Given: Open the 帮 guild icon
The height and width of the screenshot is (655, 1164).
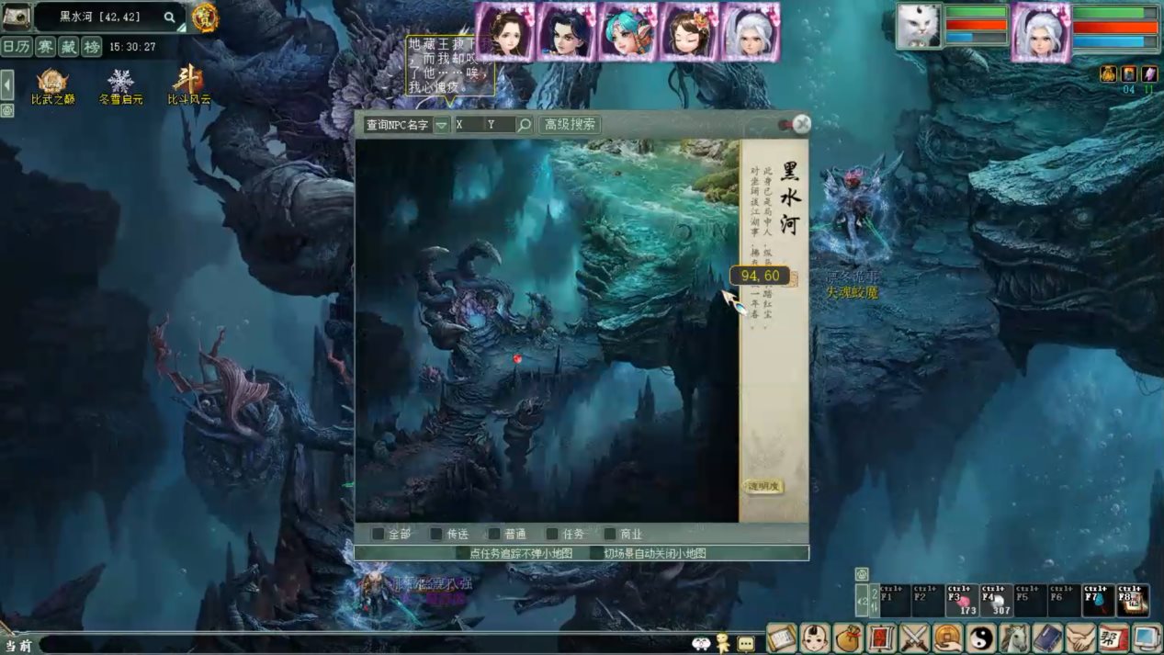Looking at the screenshot, I should click(1113, 637).
